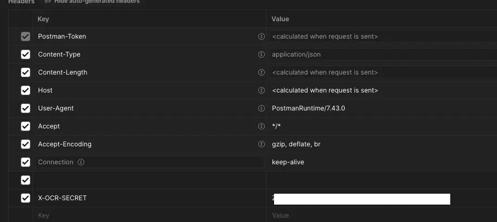The width and height of the screenshot is (497, 222).
Task: Click the Content-Length calculated value cell
Action: click(382, 72)
